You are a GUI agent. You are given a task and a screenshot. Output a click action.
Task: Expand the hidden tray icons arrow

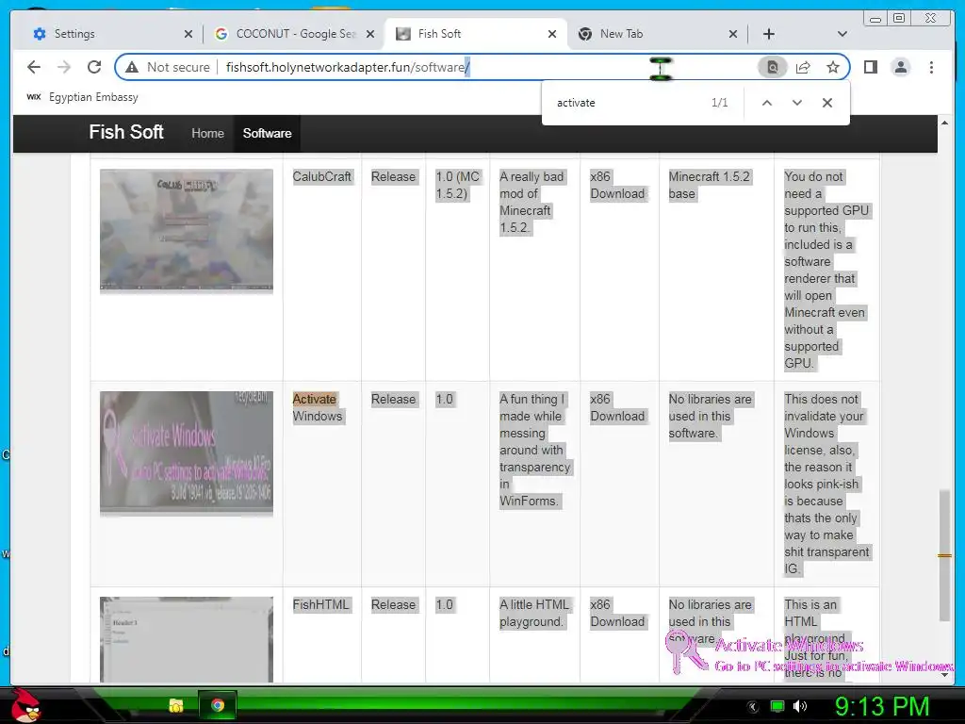pos(753,706)
